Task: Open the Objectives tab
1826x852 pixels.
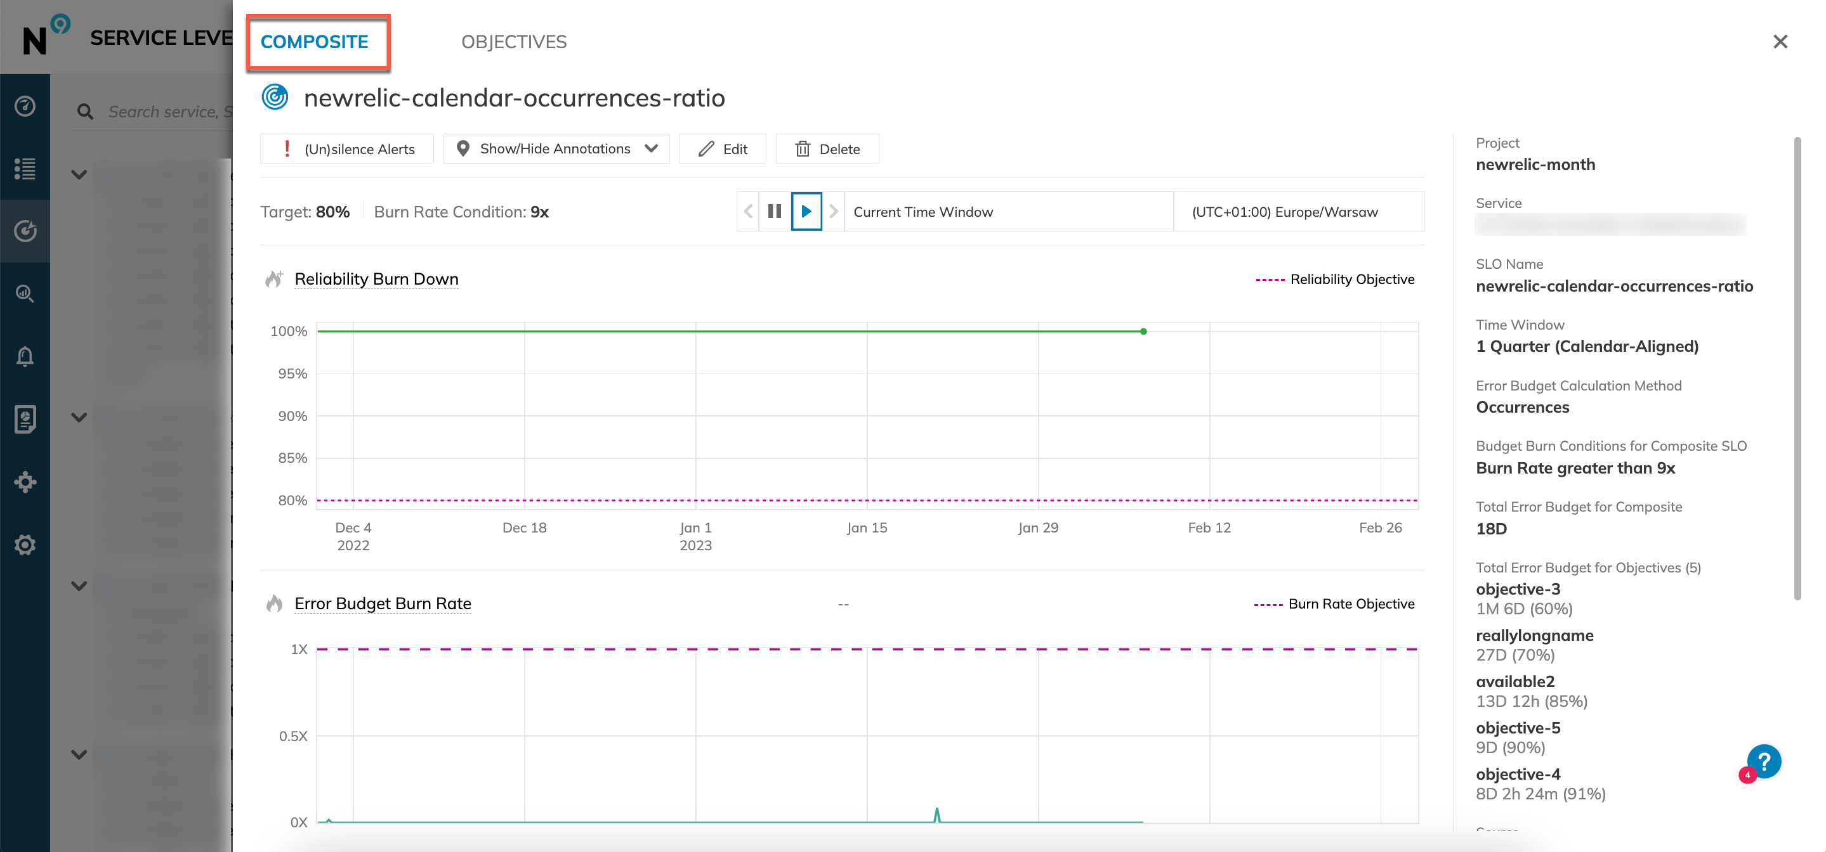Action: click(x=514, y=42)
